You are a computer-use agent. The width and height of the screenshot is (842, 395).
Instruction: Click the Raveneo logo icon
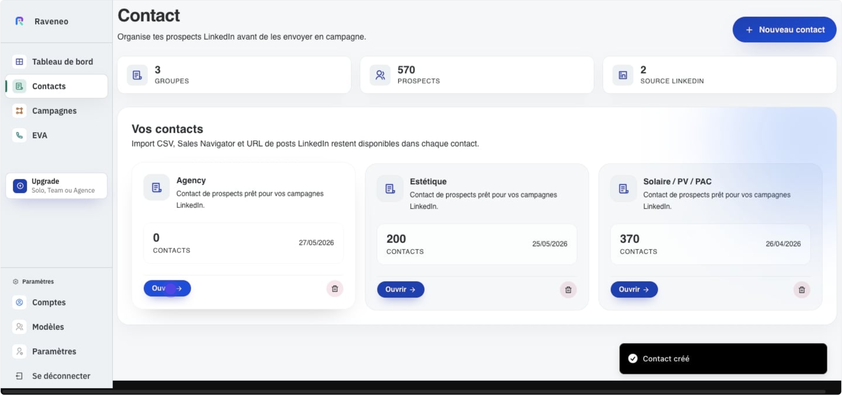[19, 21]
